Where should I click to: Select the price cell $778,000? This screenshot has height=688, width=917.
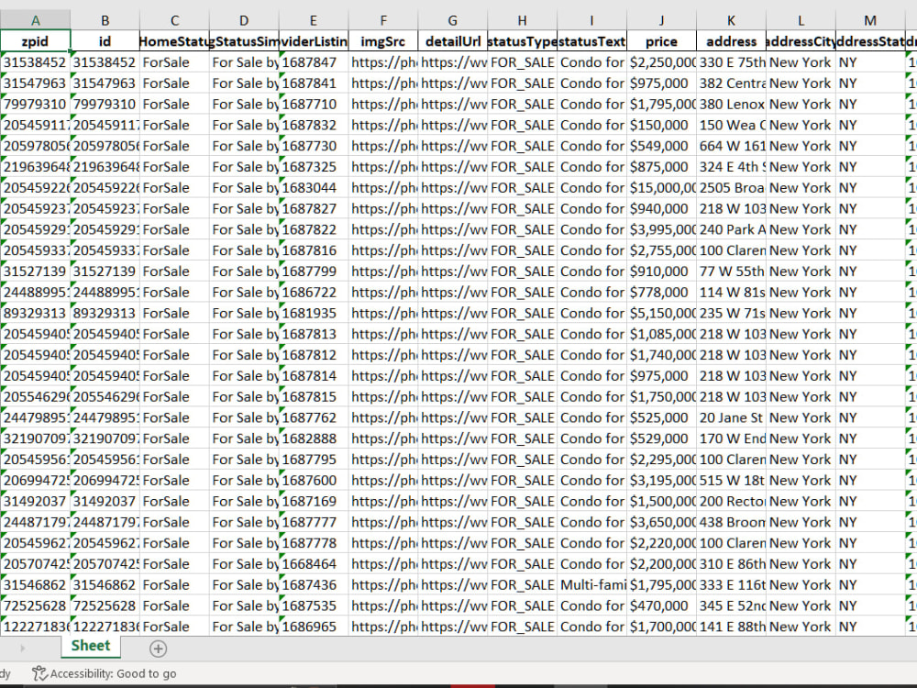(x=661, y=292)
